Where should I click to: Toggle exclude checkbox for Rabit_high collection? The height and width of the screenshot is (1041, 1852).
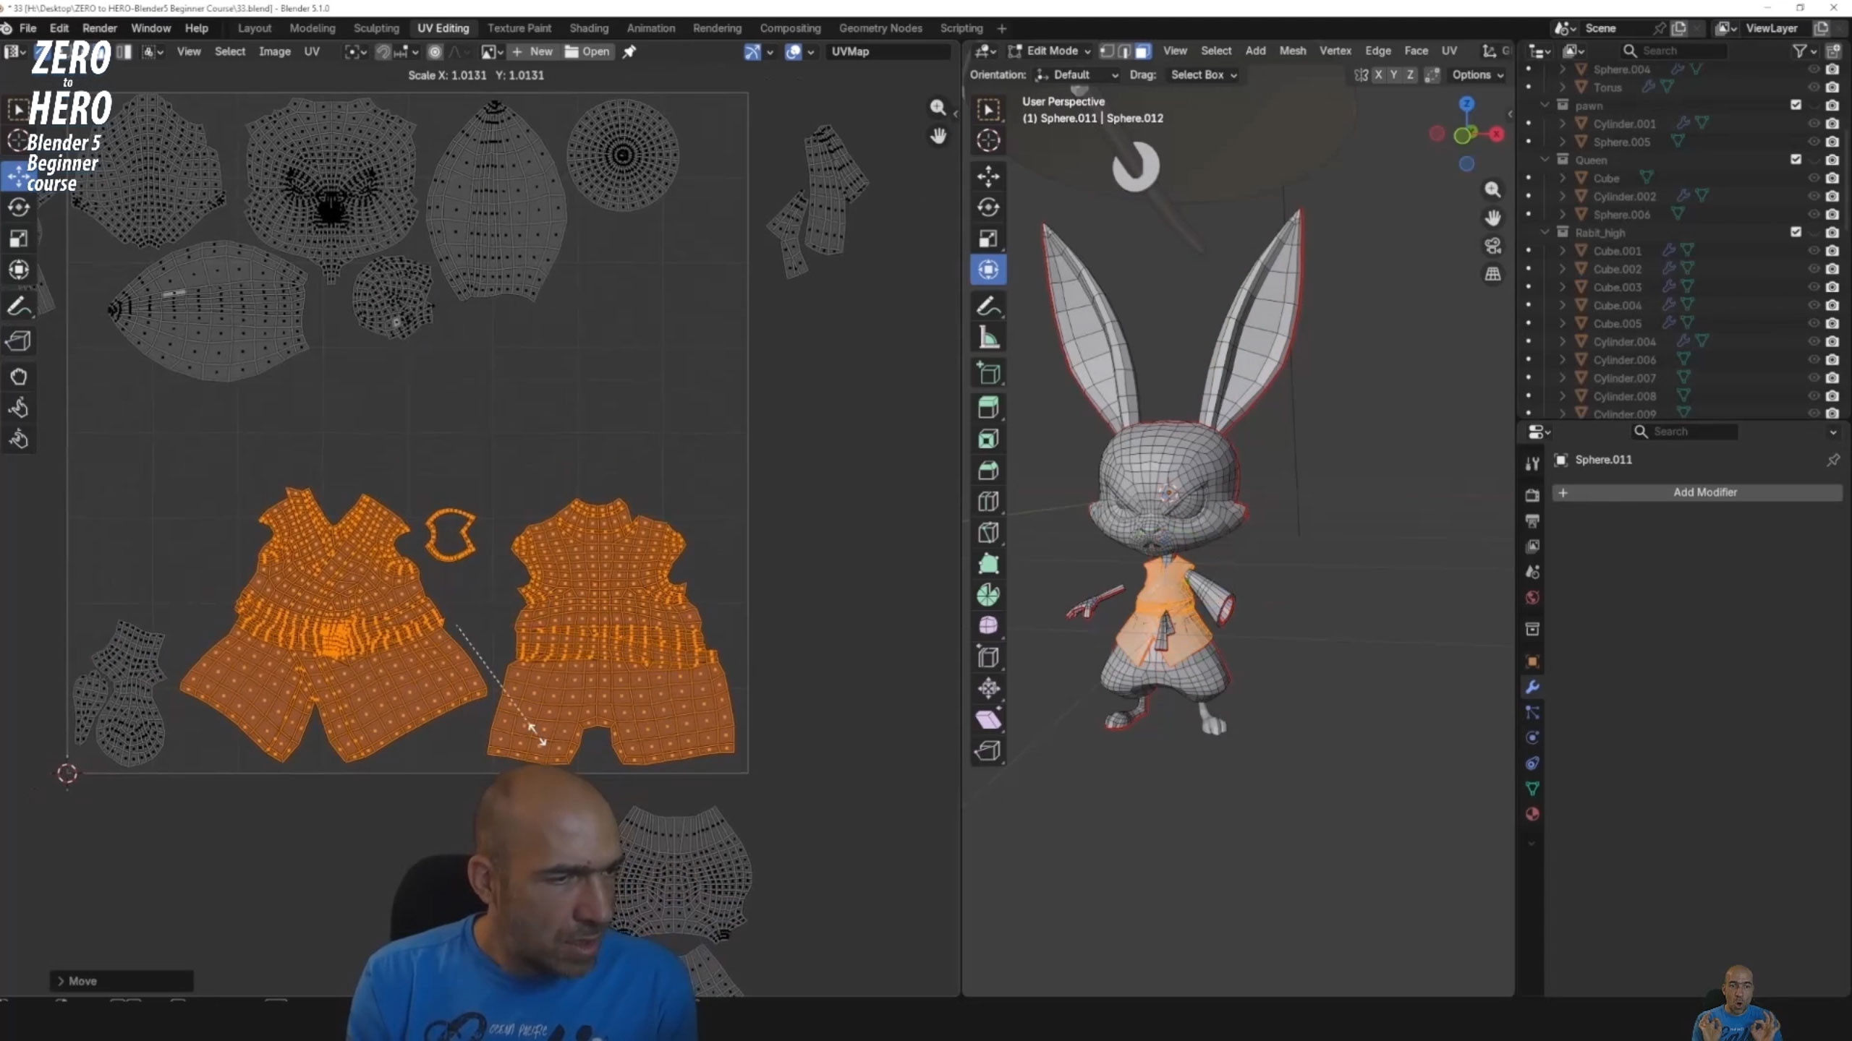1796,232
